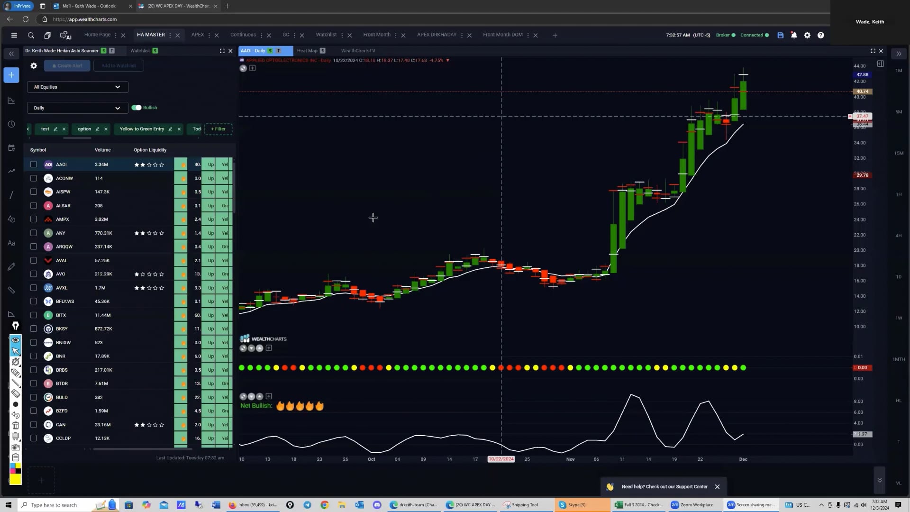Collapse left sidebar with double chevron
910x512 pixels.
(11, 54)
